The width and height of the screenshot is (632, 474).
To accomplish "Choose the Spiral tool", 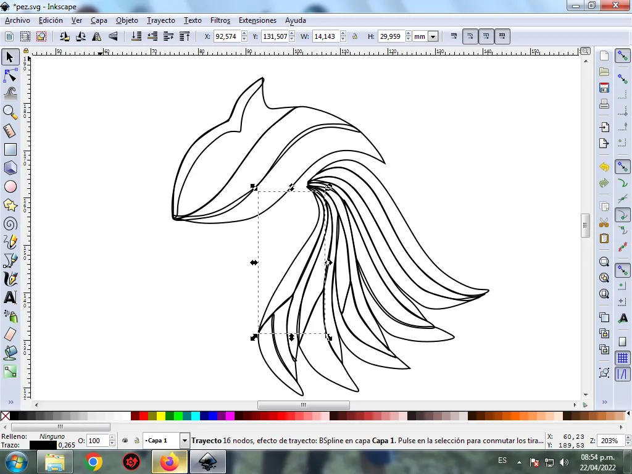I will coord(10,223).
